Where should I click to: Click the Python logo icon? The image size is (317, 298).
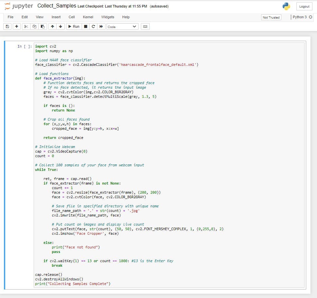point(286,7)
